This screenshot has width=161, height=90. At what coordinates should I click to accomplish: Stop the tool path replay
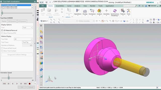(x=30, y=84)
